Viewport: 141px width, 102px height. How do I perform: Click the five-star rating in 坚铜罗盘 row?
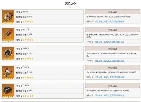tap(28, 59)
